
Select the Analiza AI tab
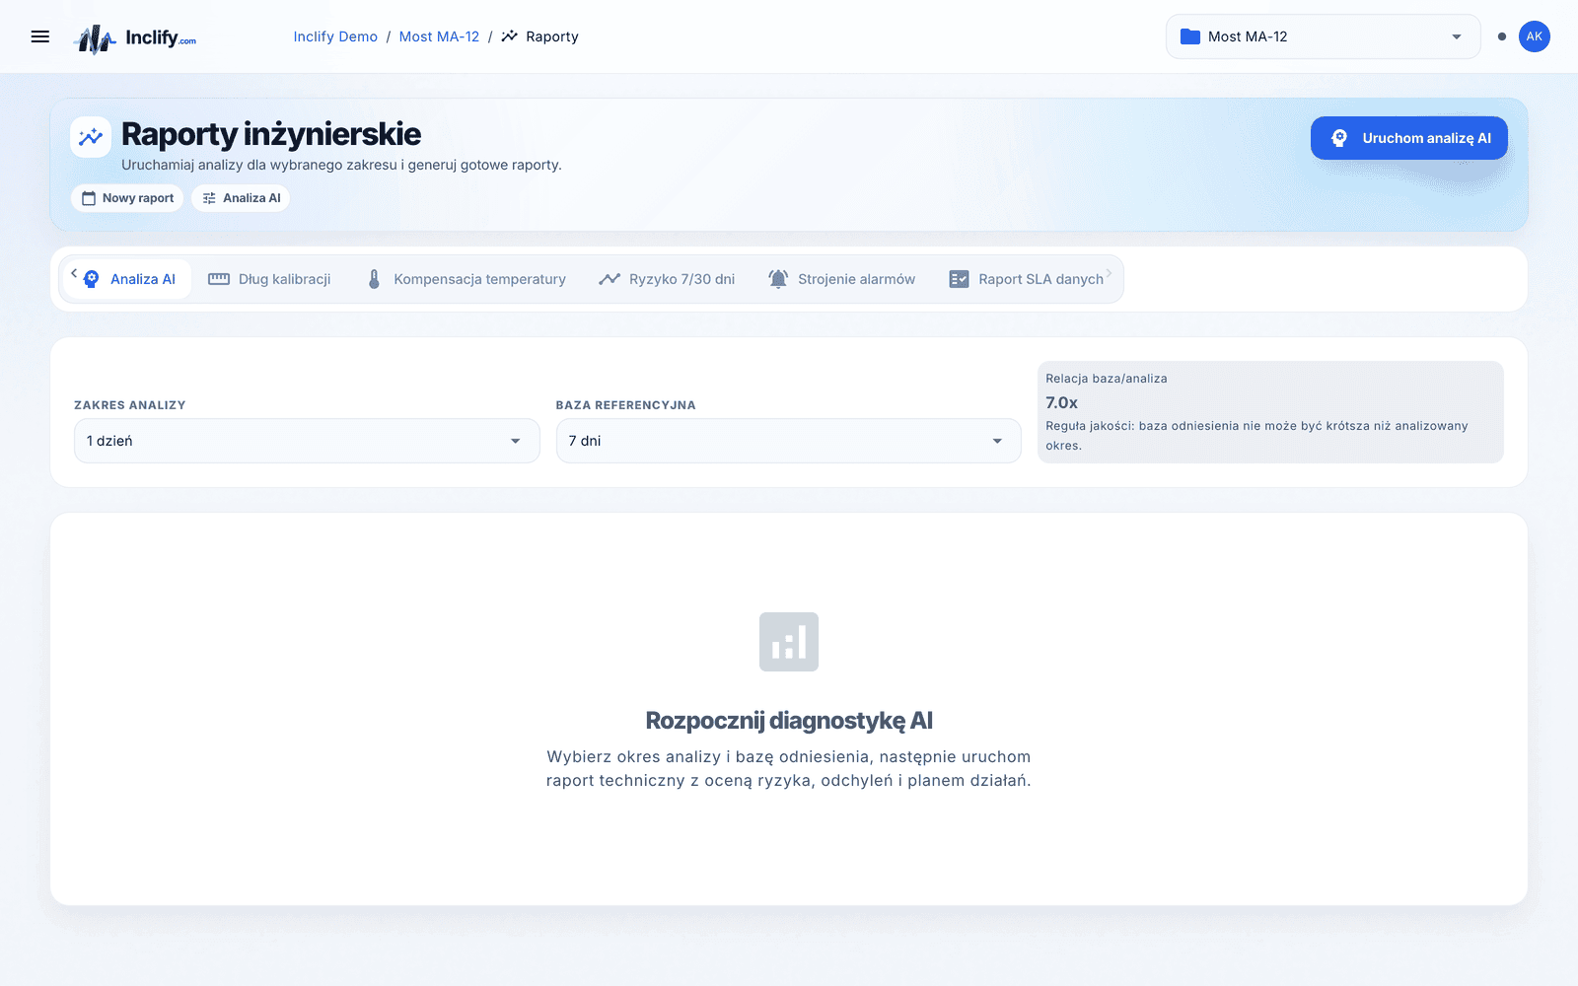[129, 279]
